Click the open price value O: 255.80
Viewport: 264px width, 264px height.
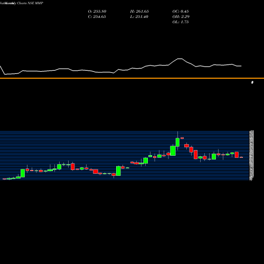pos(97,12)
